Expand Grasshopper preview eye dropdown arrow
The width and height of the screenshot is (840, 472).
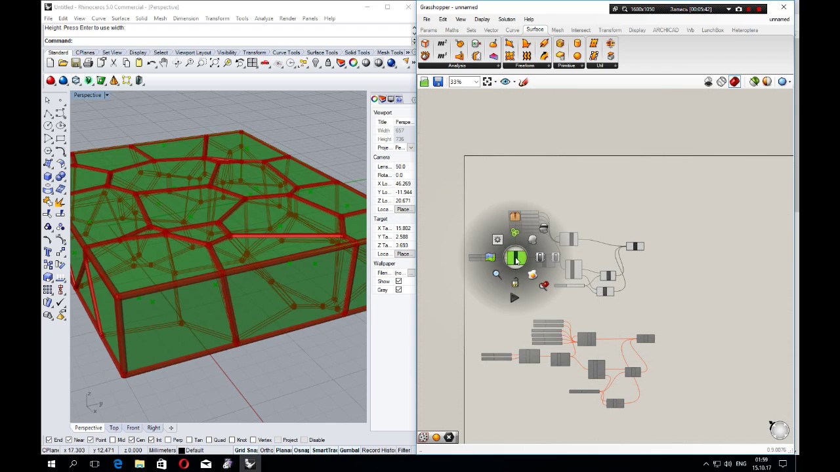coord(514,82)
